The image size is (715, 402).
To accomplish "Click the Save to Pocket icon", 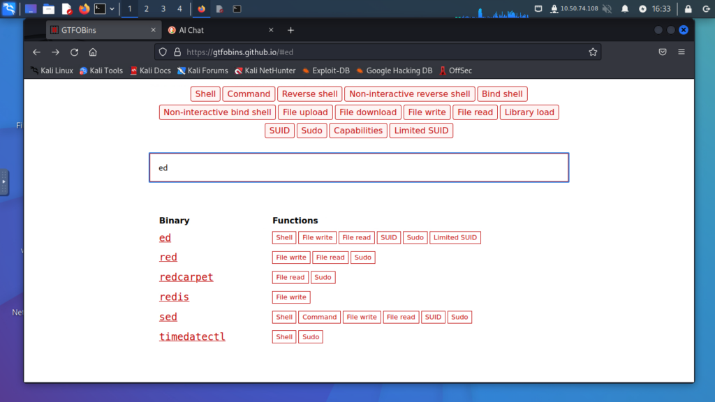I will (x=663, y=52).
